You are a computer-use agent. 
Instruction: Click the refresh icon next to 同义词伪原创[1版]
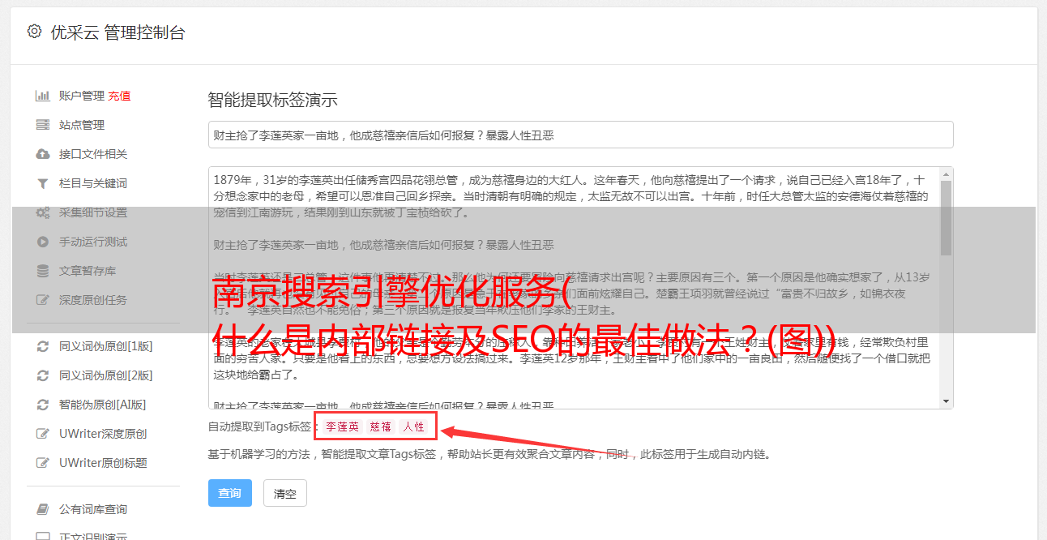click(42, 346)
